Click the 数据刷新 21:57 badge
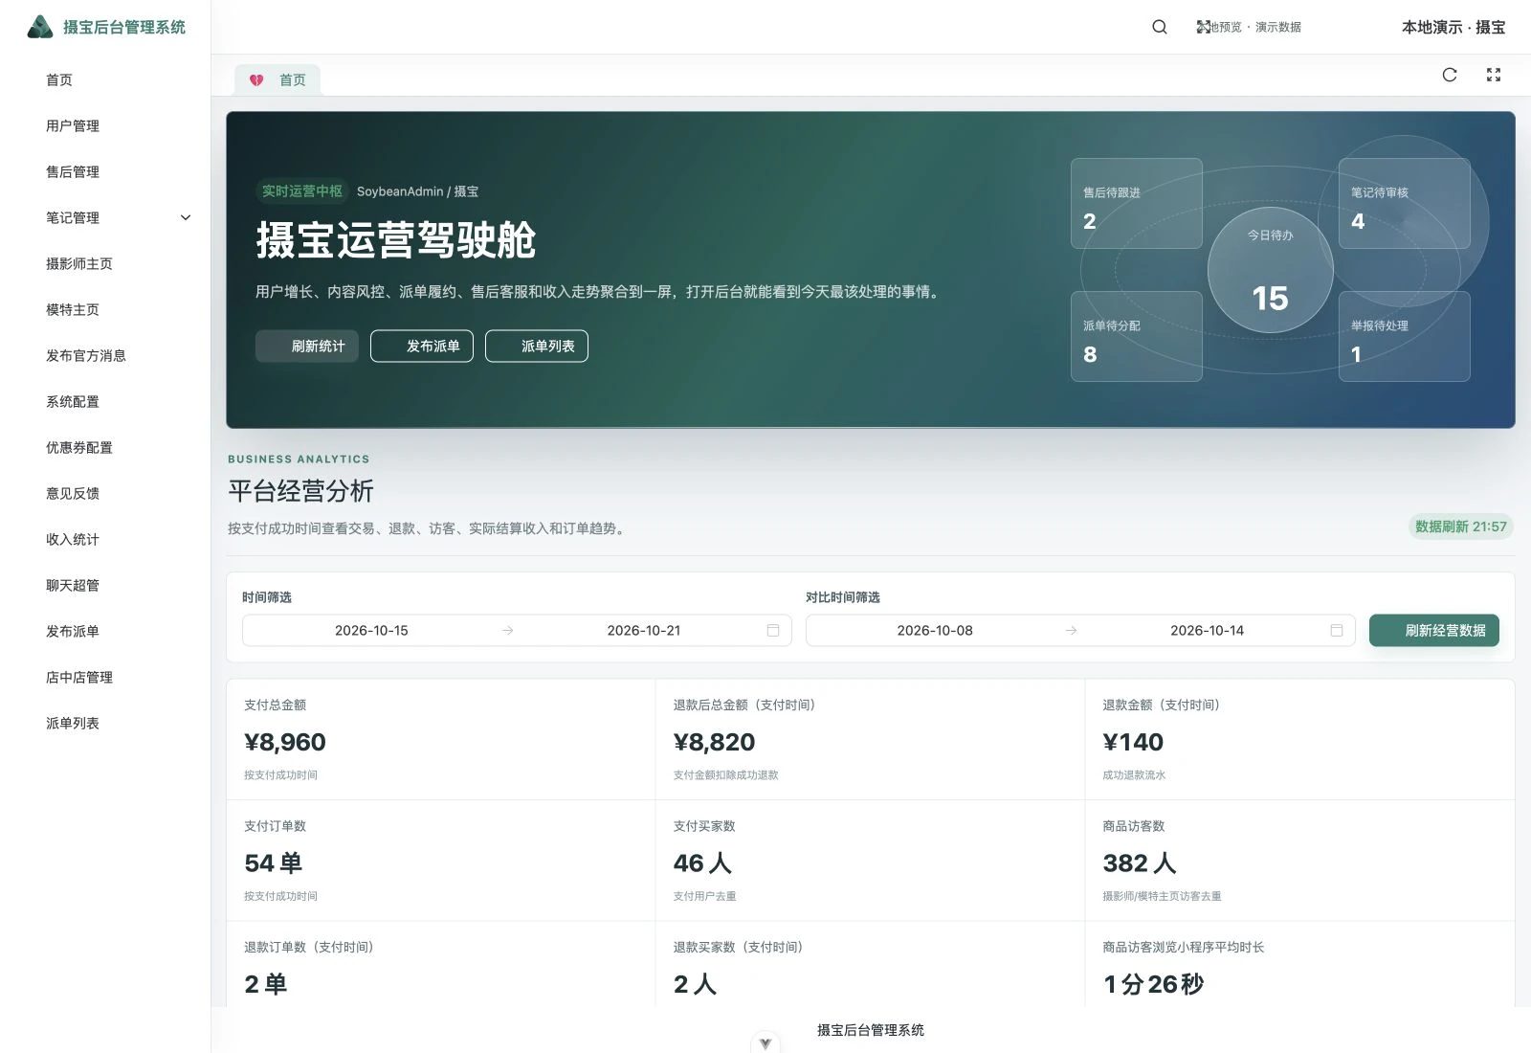The image size is (1531, 1053). pyautogui.click(x=1460, y=526)
